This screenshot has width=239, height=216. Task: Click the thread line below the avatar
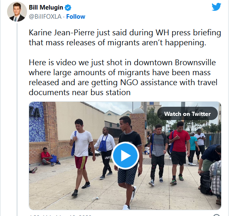(17, 120)
